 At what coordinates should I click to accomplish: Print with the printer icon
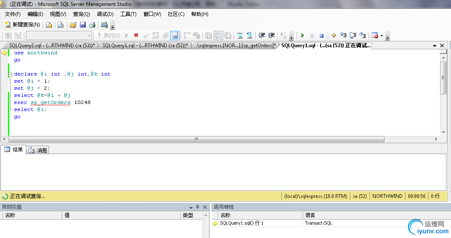pos(92,25)
